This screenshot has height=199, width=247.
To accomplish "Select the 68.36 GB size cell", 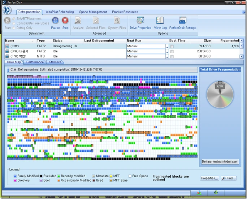I will point(204,56).
